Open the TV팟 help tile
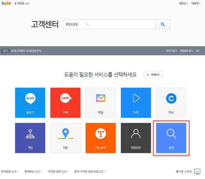Image resolution: width=205 pixels, height=179 pixels. point(136,103)
